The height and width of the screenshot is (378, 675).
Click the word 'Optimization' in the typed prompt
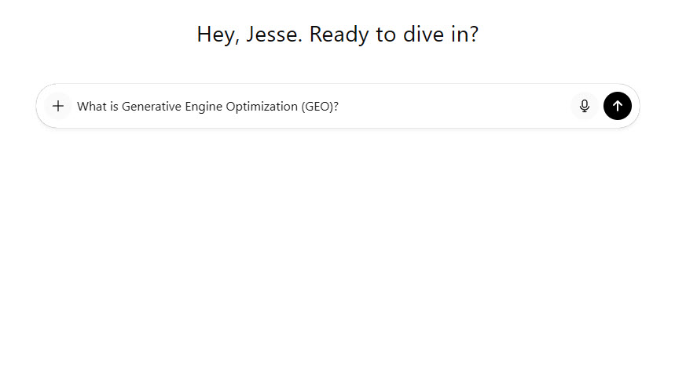tap(262, 107)
